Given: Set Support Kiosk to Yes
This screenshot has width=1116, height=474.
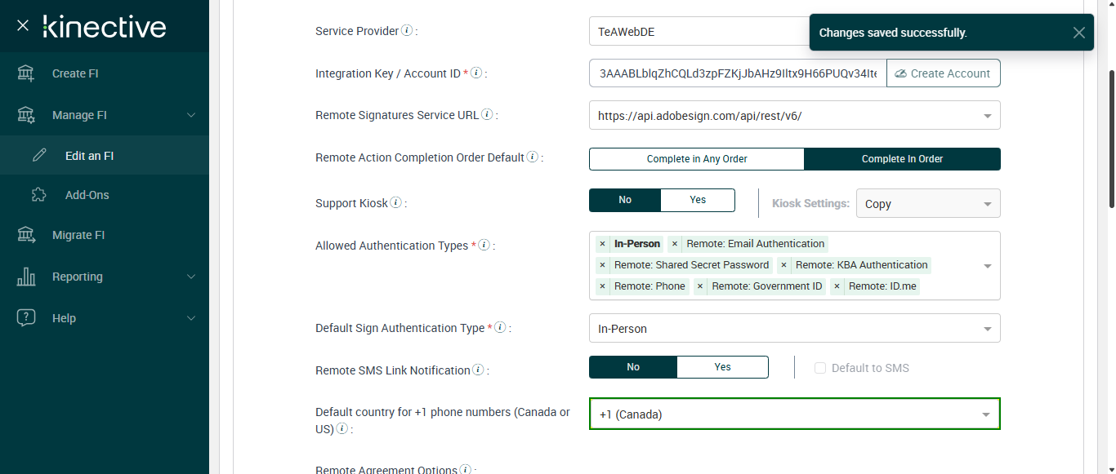Looking at the screenshot, I should pyautogui.click(x=698, y=200).
